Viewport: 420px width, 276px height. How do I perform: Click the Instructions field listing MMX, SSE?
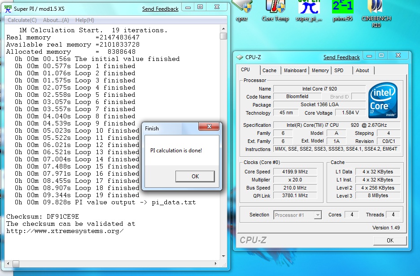[337, 149]
